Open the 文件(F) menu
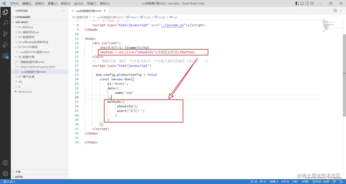 coord(14,4)
